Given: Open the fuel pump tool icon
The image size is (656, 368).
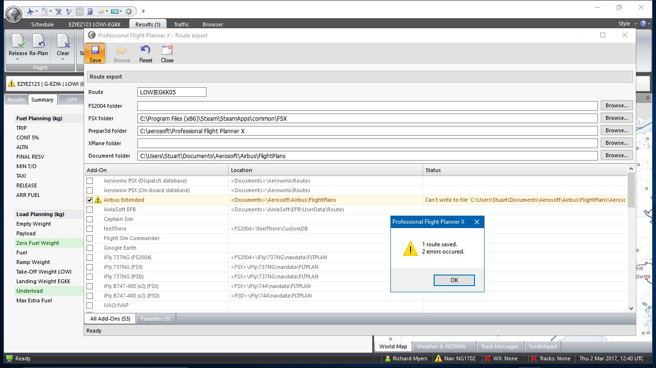Looking at the screenshot, I should [91, 11].
